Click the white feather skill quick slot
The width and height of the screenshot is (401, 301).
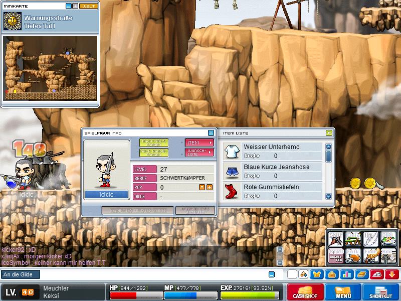point(370,238)
